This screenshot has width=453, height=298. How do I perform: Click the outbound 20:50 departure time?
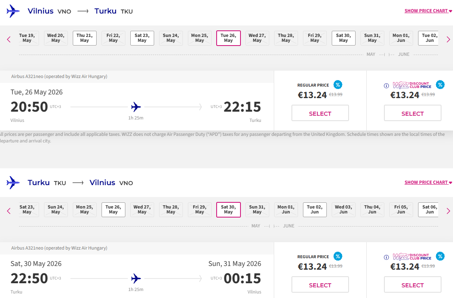[x=29, y=107]
